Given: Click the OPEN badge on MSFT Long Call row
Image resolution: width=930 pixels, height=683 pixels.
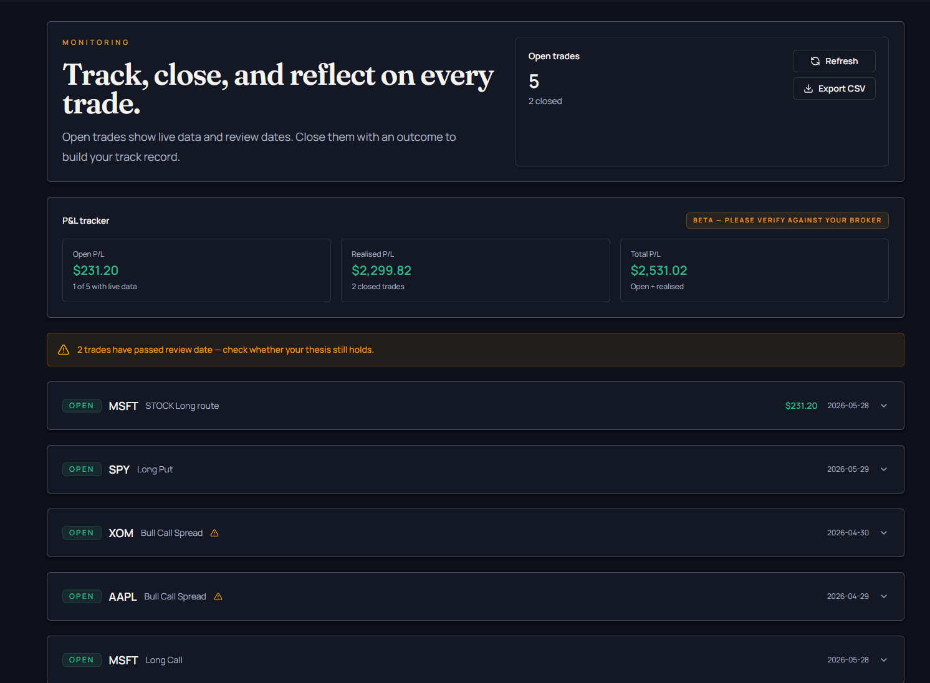Looking at the screenshot, I should click(82, 660).
